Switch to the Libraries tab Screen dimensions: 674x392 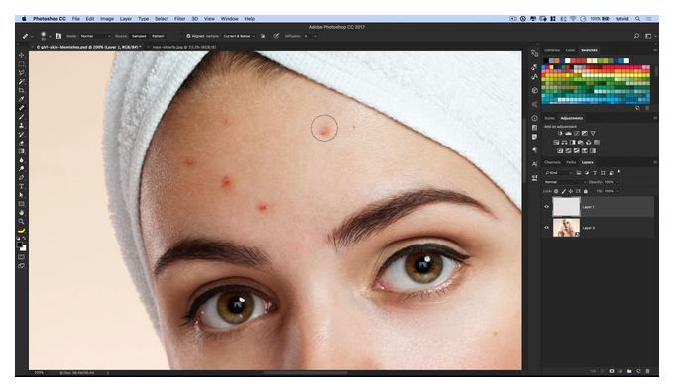[552, 50]
